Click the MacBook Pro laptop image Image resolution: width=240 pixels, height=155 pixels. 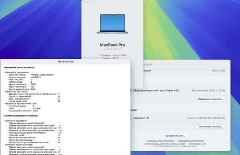tap(112, 24)
